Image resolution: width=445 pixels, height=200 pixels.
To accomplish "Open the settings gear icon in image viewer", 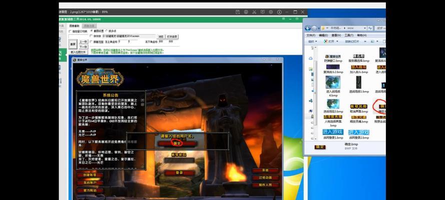I will pos(271,12).
